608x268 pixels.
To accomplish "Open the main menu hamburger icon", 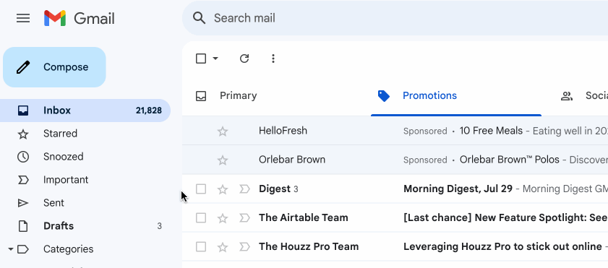I will [23, 18].
